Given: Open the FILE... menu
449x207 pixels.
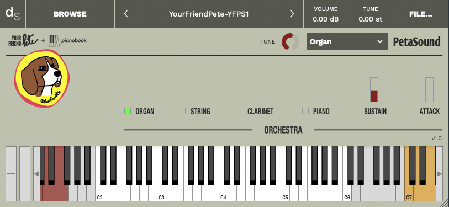Looking at the screenshot, I should coord(421,14).
